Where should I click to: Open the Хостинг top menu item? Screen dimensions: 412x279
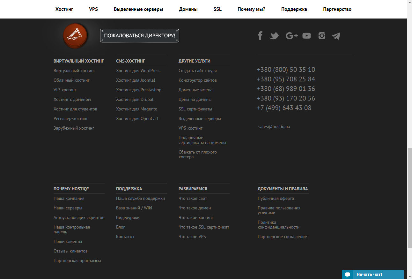[x=64, y=9]
